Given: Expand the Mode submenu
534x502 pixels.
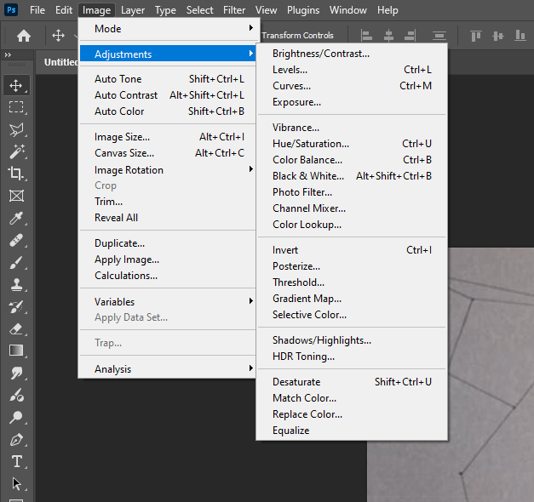Looking at the screenshot, I should pos(169,29).
